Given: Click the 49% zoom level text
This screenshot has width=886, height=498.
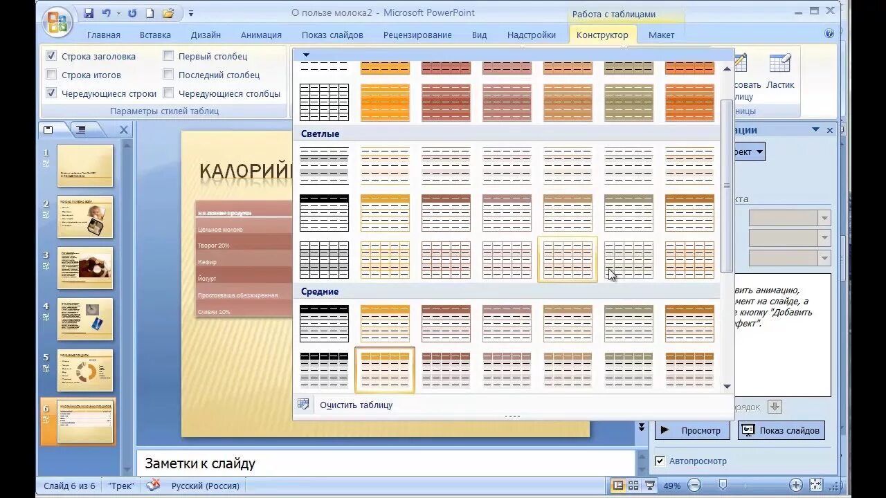Looking at the screenshot, I should coord(671,486).
